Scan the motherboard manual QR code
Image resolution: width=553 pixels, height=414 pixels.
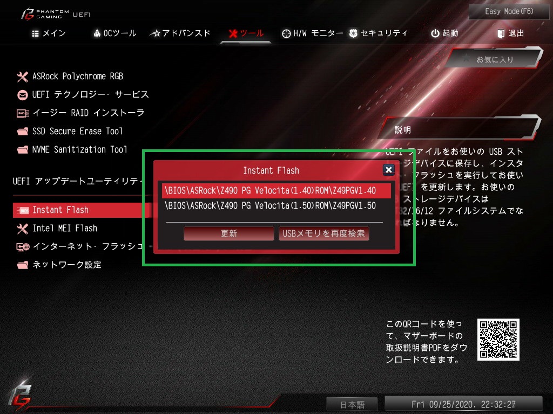tap(498, 340)
